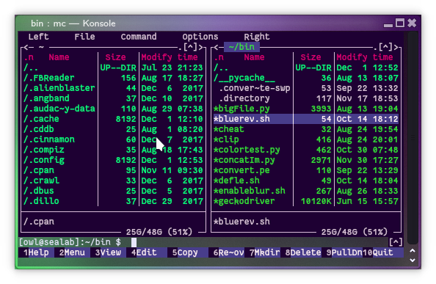Open the Right menu
The image size is (436, 284).
click(257, 37)
